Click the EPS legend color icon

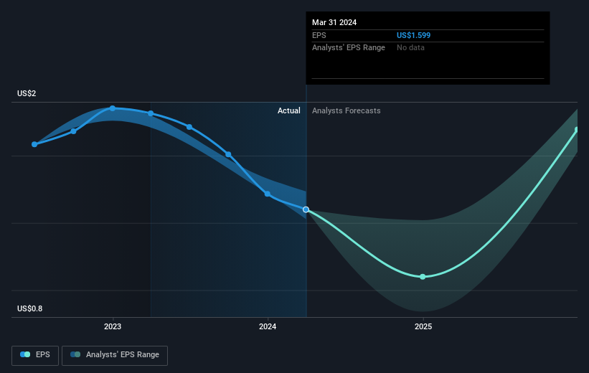click(x=25, y=354)
